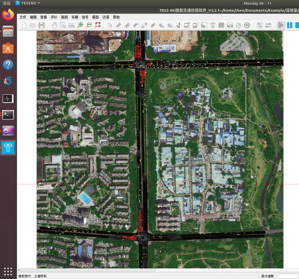Open the Terminal from the dock
This screenshot has height=279, width=299.
pyautogui.click(x=8, y=115)
